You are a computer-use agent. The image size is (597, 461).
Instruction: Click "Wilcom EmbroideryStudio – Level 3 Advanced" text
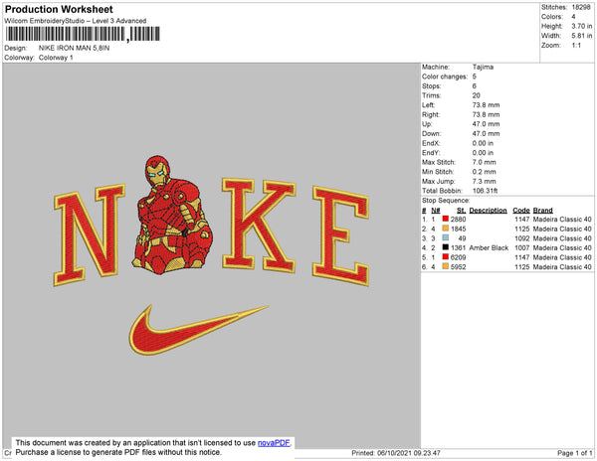[x=76, y=21]
